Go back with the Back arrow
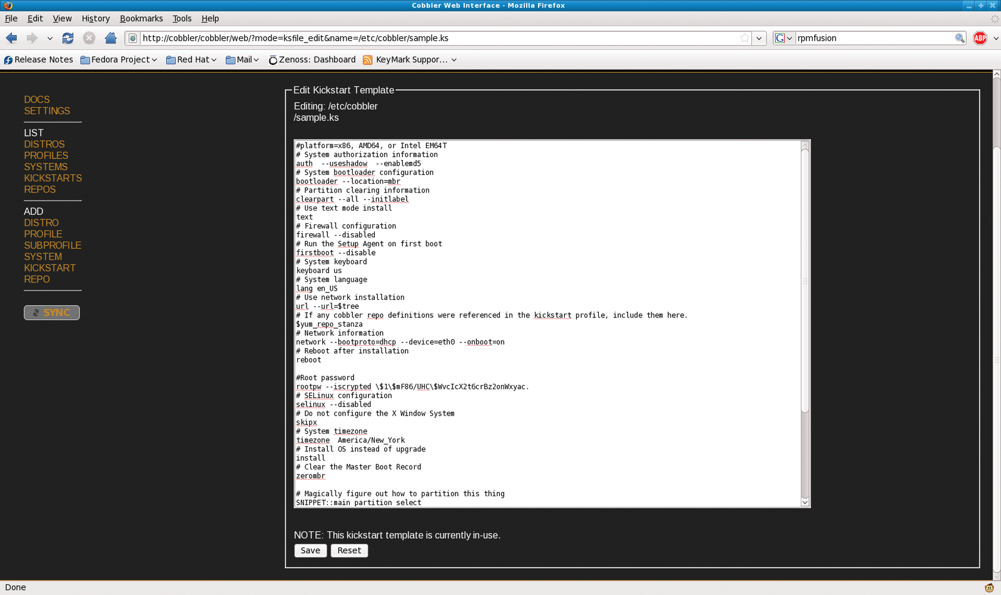 [x=11, y=38]
